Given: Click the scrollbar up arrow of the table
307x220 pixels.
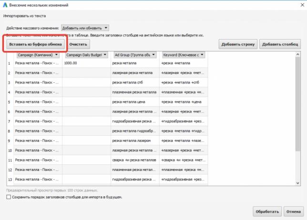Looking at the screenshot, I should pyautogui.click(x=298, y=55).
